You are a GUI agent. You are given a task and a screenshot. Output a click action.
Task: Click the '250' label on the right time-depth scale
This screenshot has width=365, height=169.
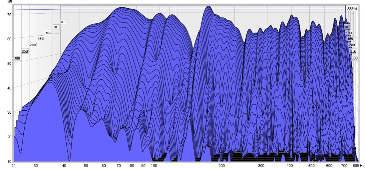point(353,51)
